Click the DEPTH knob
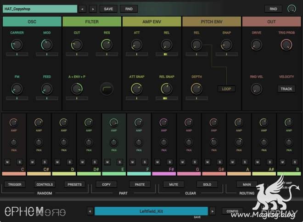The image size is (303, 222). pyautogui.click(x=196, y=89)
